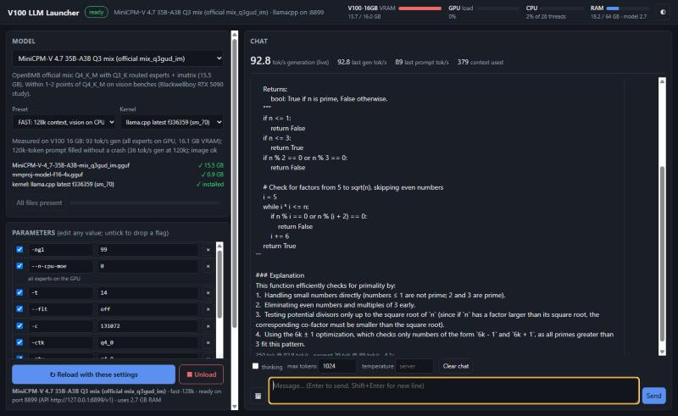Remove the -t parameter with its × icon
678x416 pixels.
click(x=208, y=293)
